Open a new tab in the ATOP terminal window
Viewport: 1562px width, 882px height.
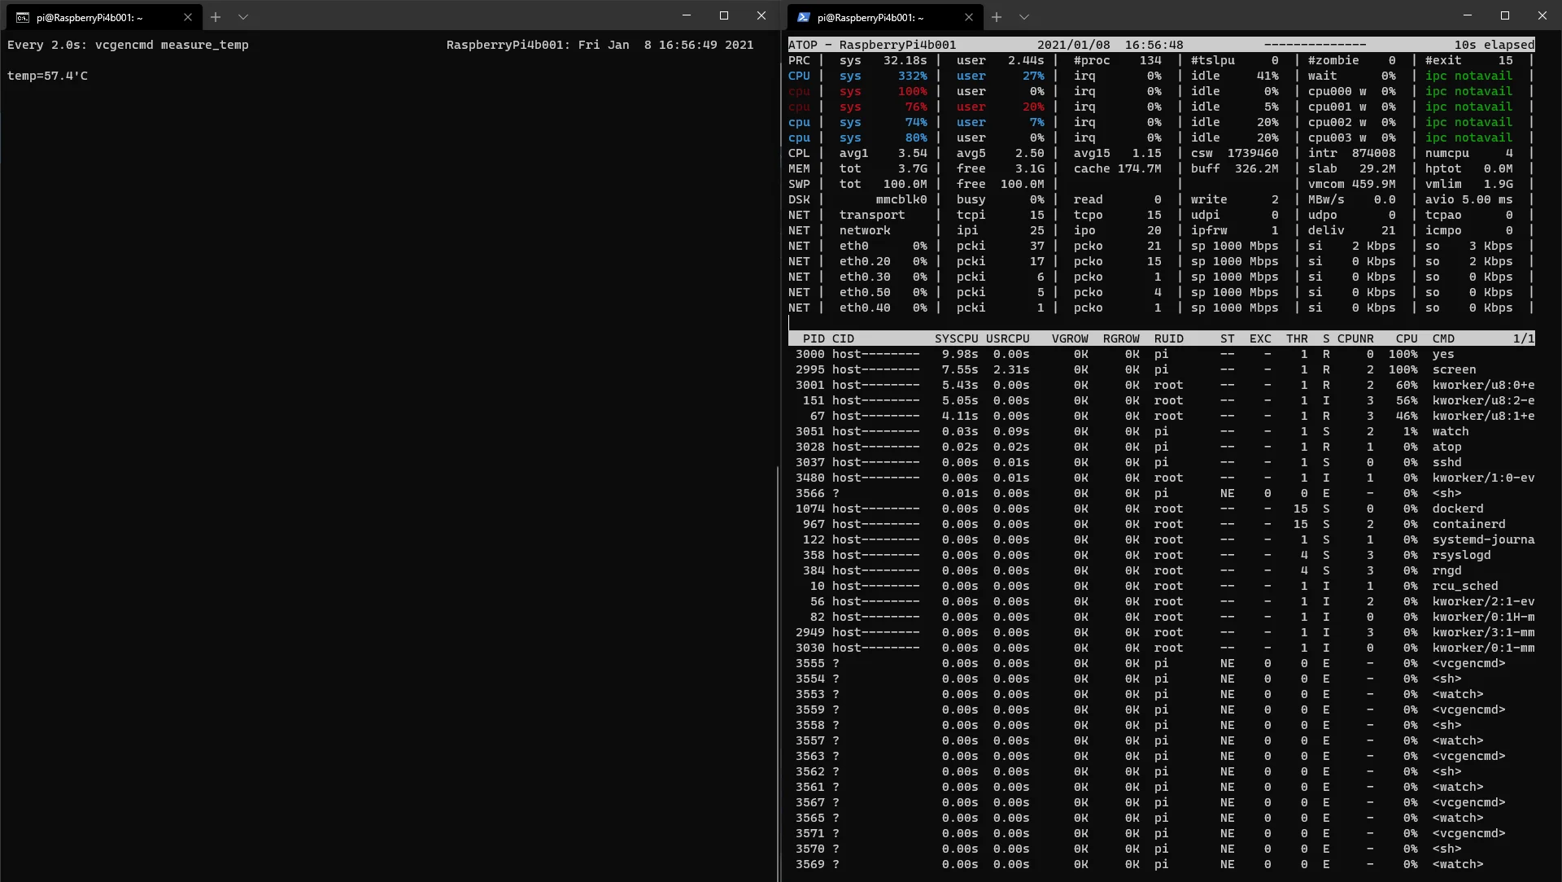tap(997, 16)
